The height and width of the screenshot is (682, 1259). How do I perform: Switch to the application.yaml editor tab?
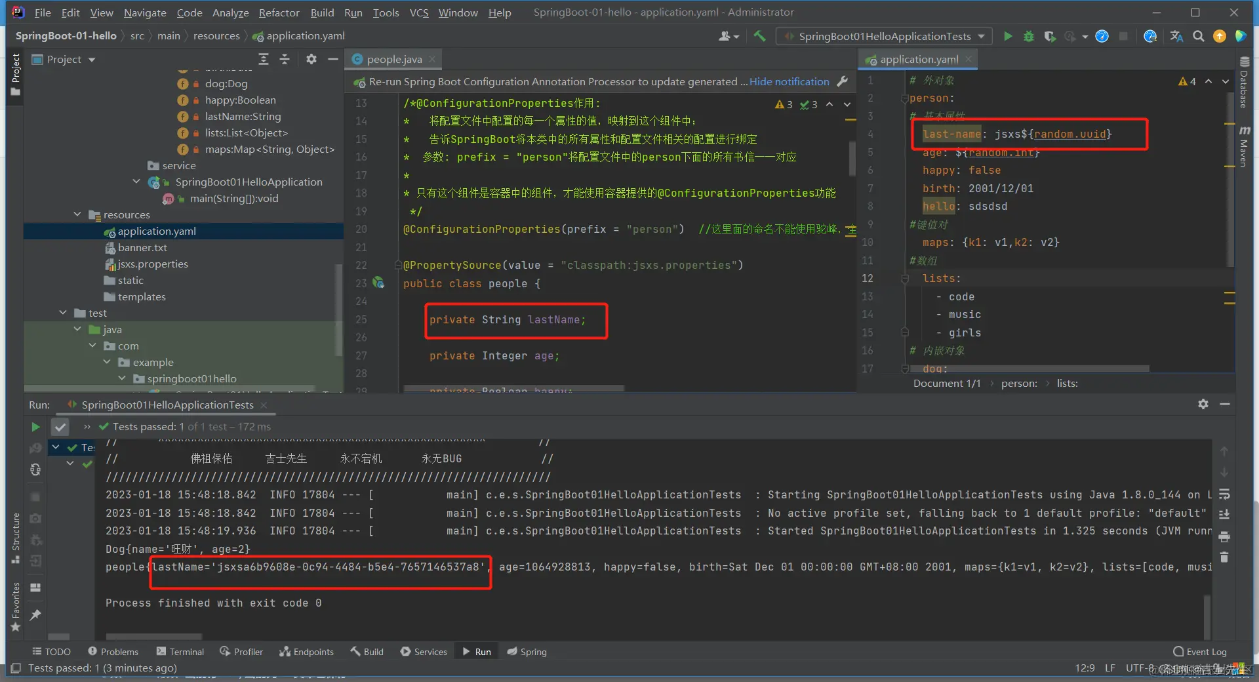[919, 59]
